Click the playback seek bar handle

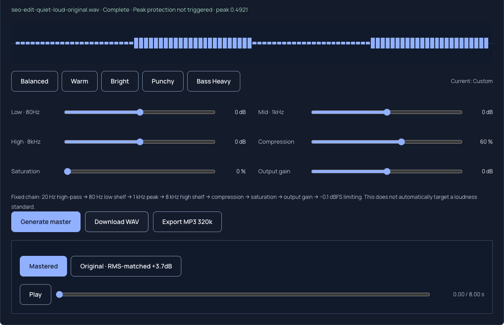[x=59, y=294]
